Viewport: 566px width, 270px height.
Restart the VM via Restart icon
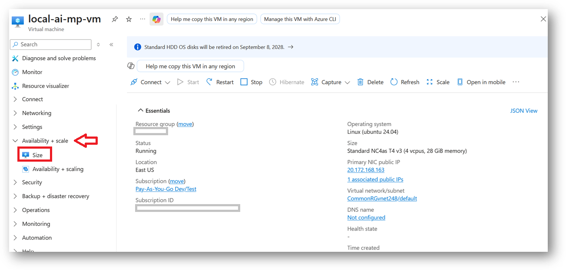[x=209, y=82]
